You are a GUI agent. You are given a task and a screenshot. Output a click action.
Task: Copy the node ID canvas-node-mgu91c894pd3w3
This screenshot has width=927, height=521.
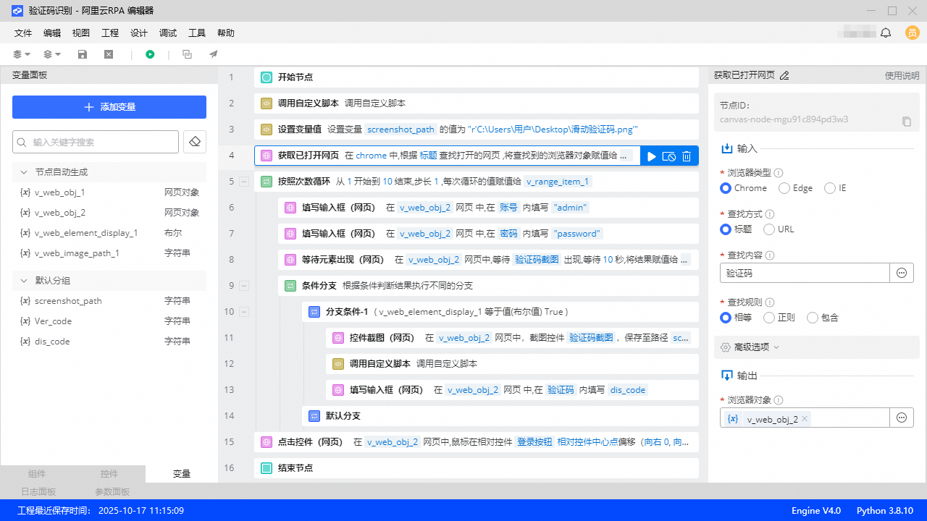(x=907, y=121)
